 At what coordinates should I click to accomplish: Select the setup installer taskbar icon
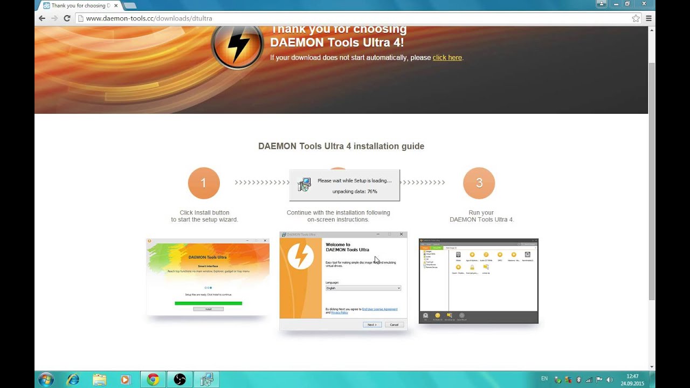coord(206,379)
